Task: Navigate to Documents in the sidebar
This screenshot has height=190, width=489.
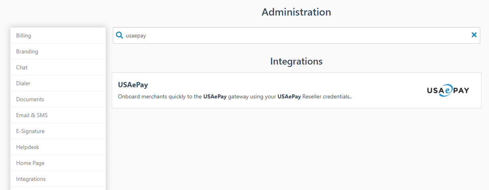Action: pyautogui.click(x=30, y=99)
